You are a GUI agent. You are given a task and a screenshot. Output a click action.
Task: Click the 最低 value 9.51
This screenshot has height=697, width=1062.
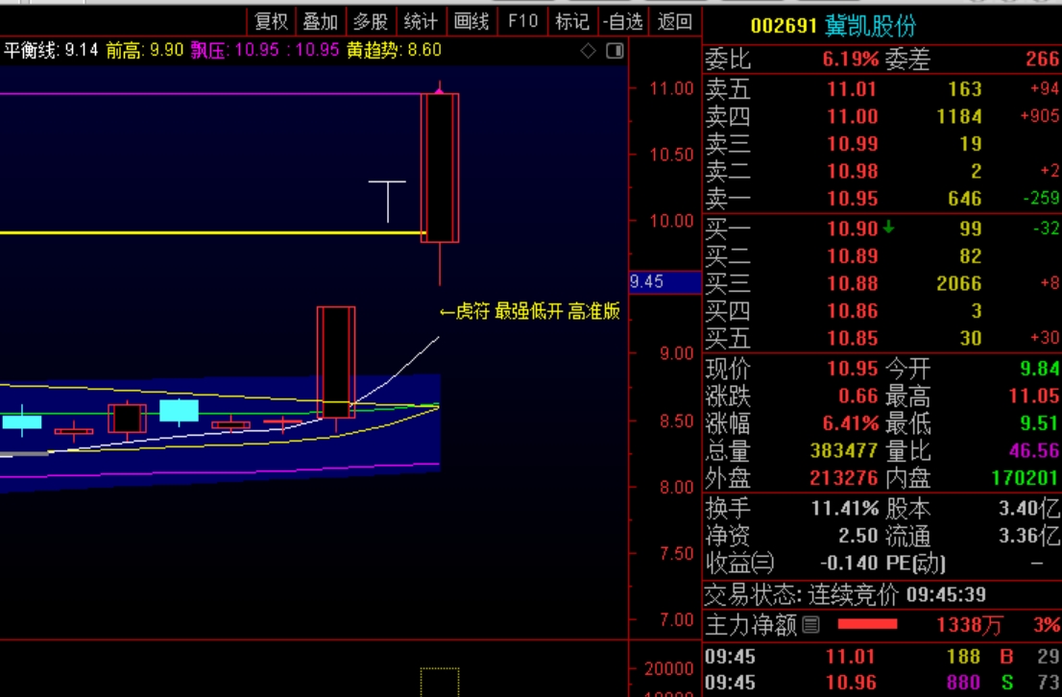pos(1039,423)
